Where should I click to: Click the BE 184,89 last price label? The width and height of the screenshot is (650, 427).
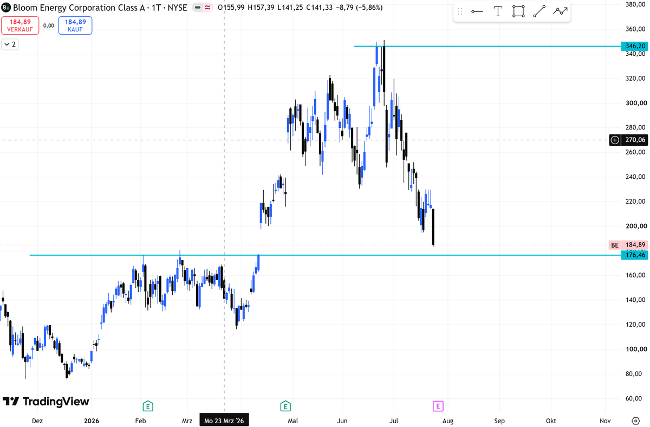click(628, 245)
